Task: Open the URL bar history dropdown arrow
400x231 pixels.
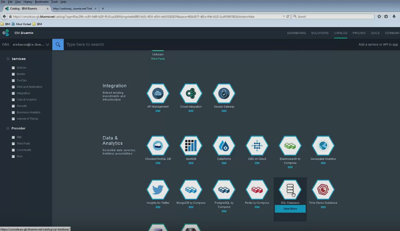Action: tap(284, 16)
